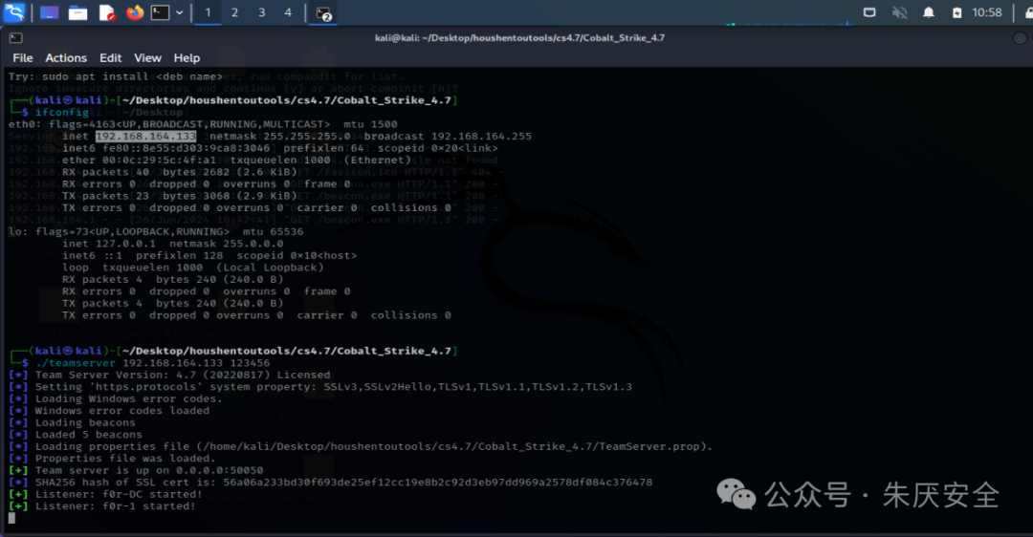The height and width of the screenshot is (537, 1033).
Task: Click 'lo: flags=73' interface line
Action: click(156, 231)
